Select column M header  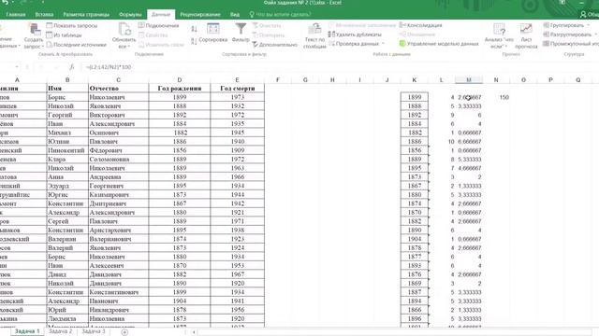(469, 80)
